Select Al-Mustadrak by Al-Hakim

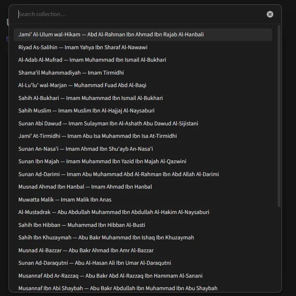(x=143, y=212)
